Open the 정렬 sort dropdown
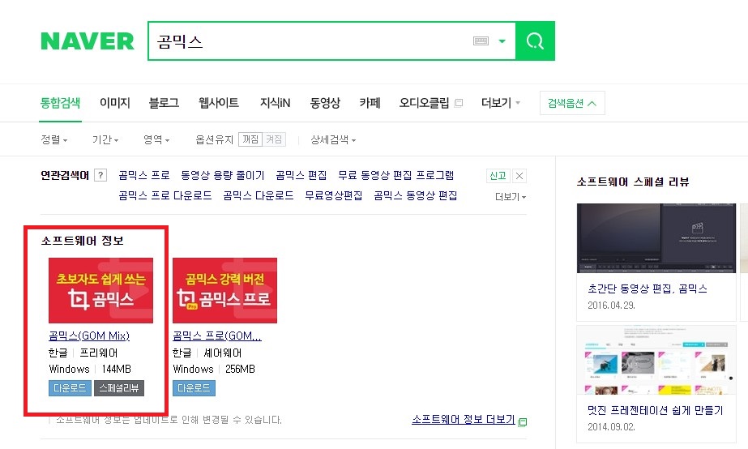The height and width of the screenshot is (449, 748). pyautogui.click(x=54, y=139)
